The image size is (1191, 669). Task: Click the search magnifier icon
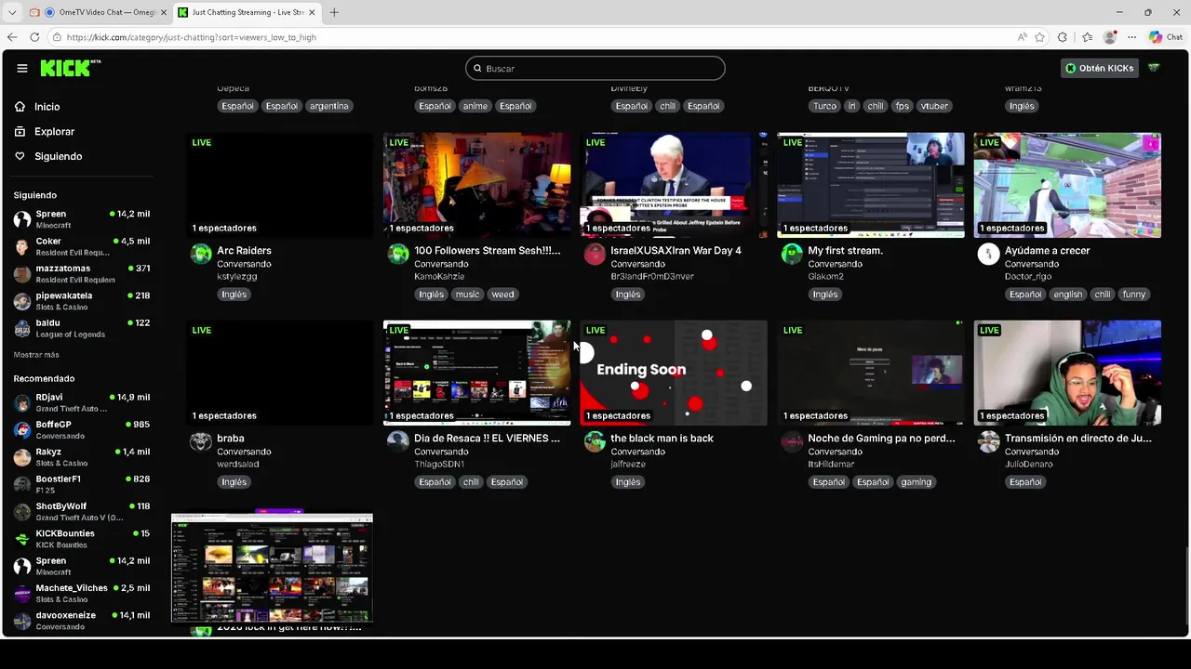477,68
